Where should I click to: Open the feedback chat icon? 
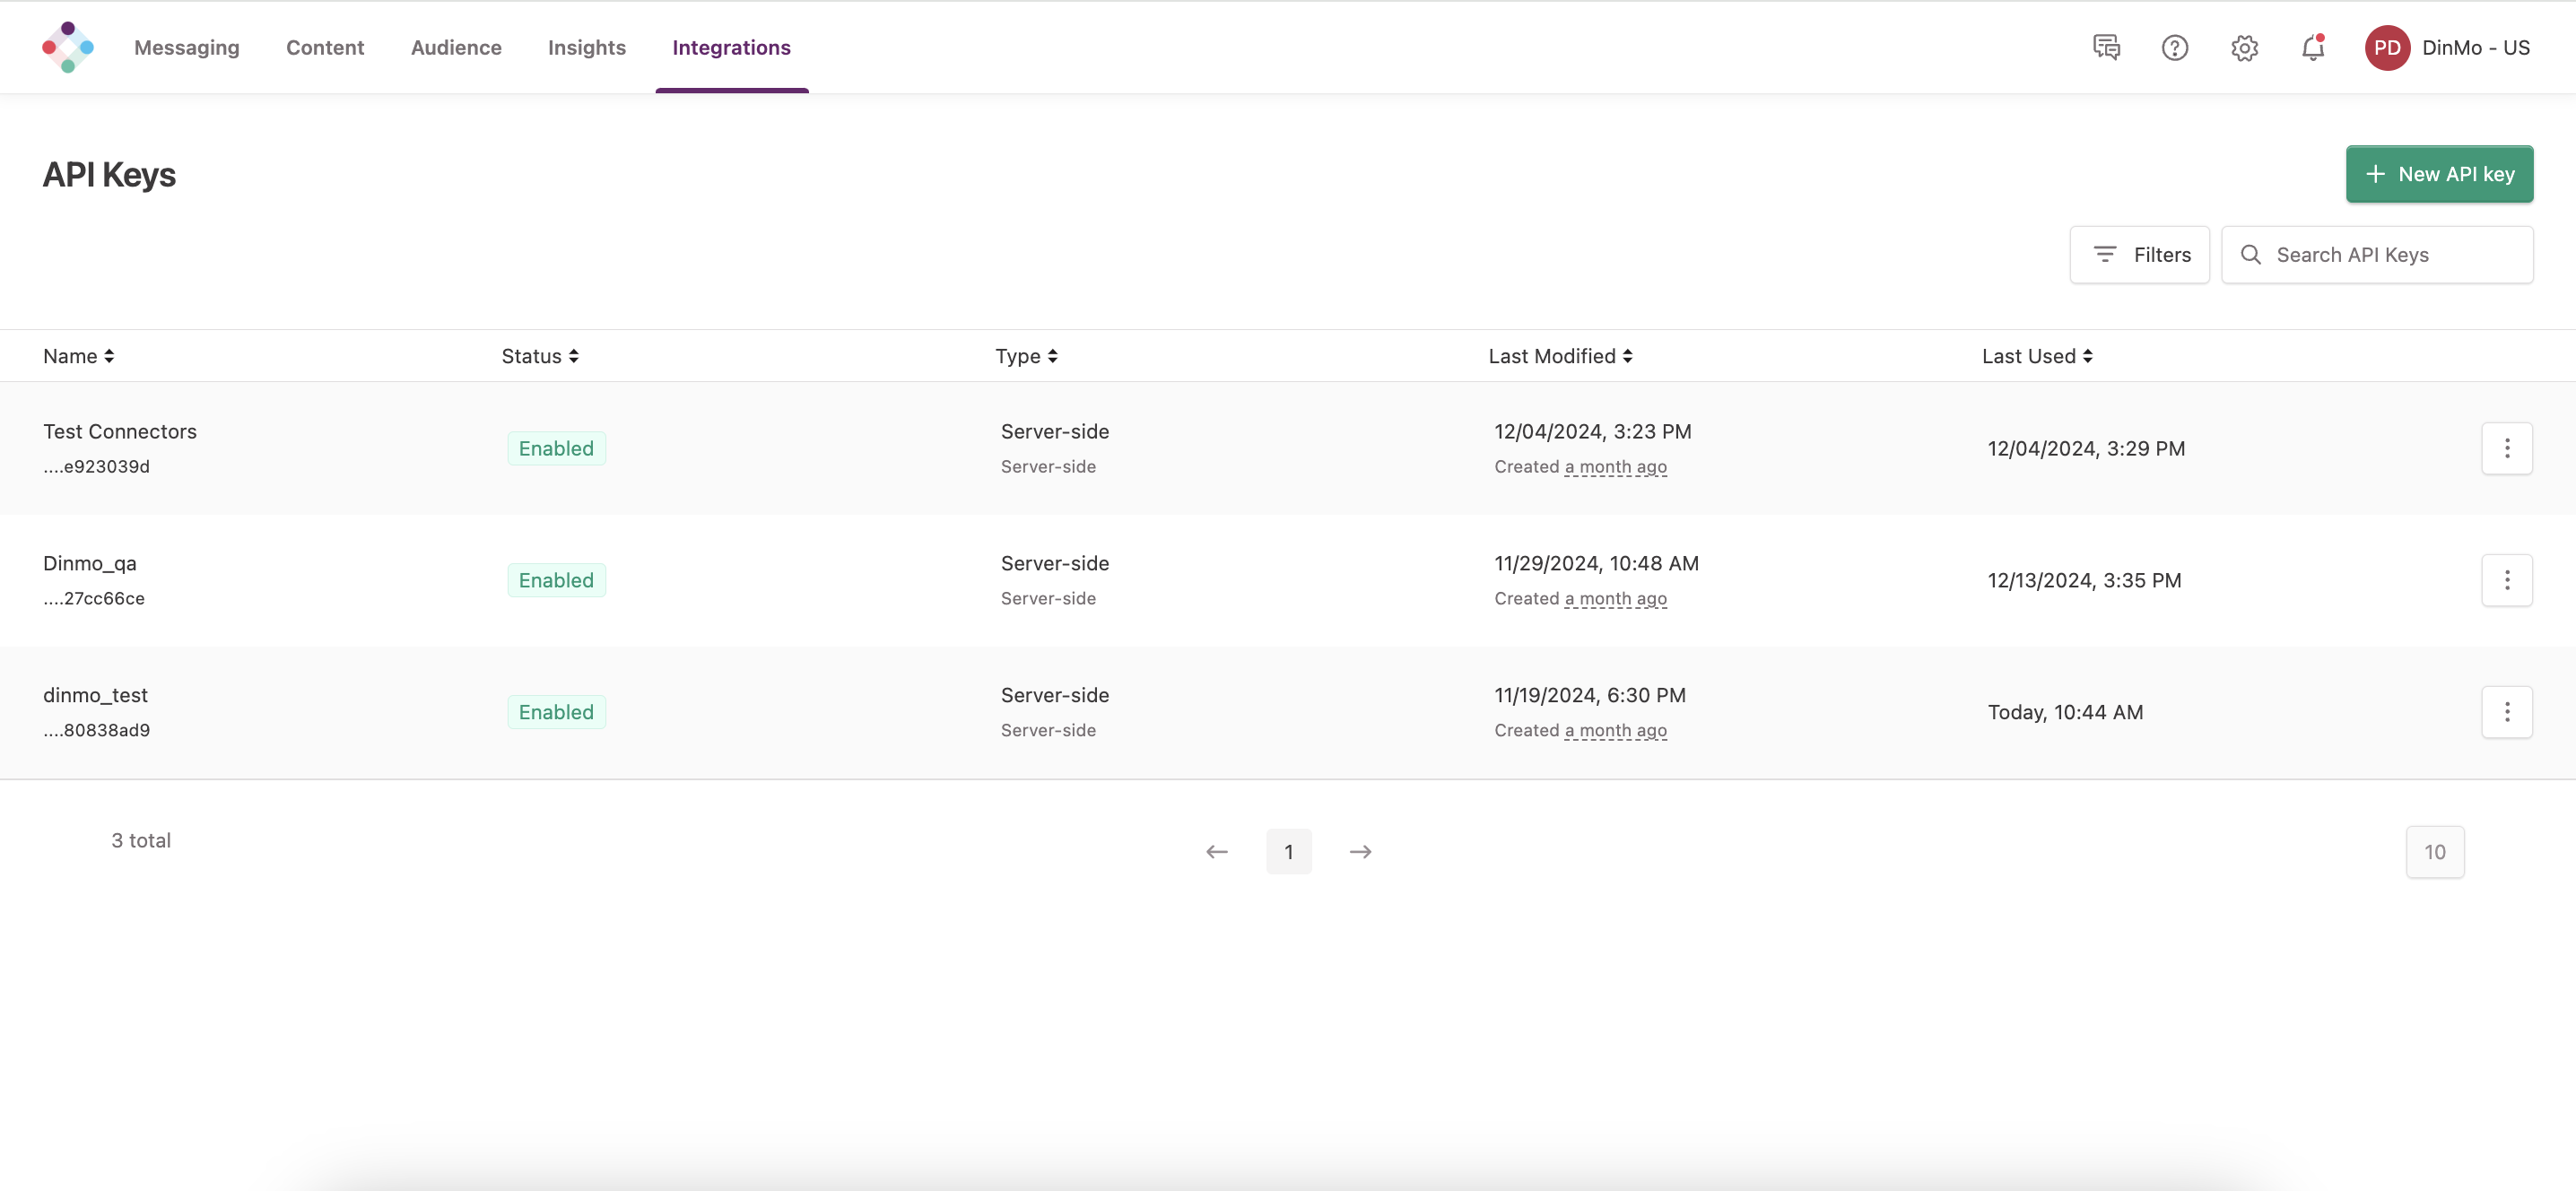2106,47
